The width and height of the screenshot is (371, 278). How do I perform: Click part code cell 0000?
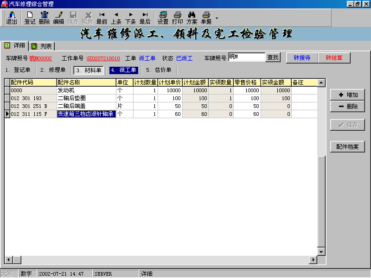click(x=33, y=90)
